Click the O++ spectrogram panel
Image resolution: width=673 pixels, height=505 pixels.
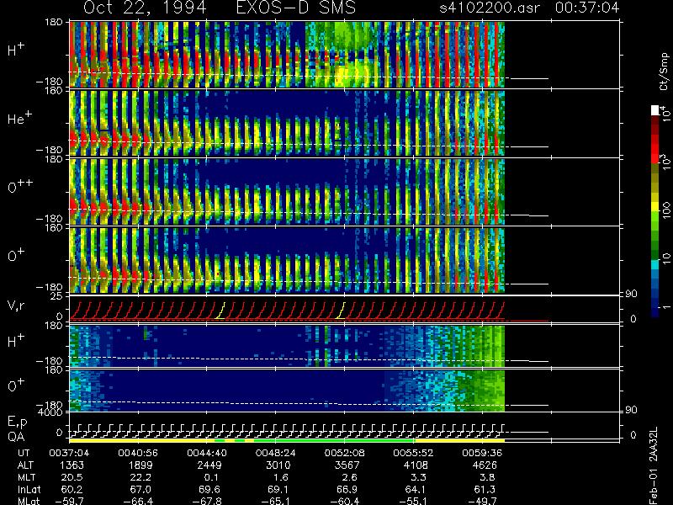[x=287, y=192]
